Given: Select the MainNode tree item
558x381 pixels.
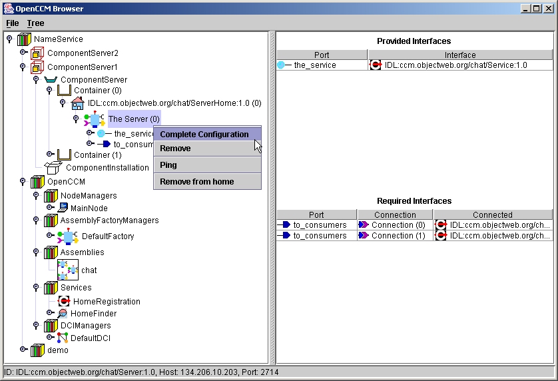Looking at the screenshot, I should click(x=89, y=208).
